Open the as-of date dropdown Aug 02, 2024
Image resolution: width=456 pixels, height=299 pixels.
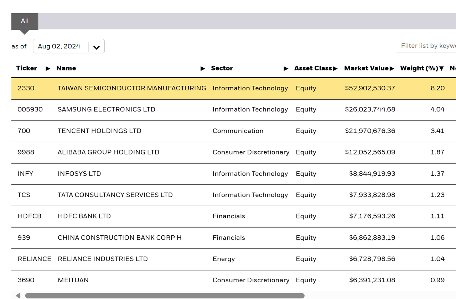68,46
